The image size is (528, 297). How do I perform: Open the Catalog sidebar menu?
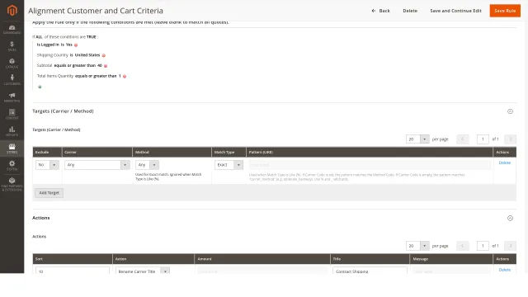[x=12, y=64]
